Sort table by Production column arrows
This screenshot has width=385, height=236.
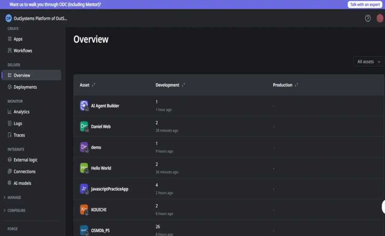point(296,85)
